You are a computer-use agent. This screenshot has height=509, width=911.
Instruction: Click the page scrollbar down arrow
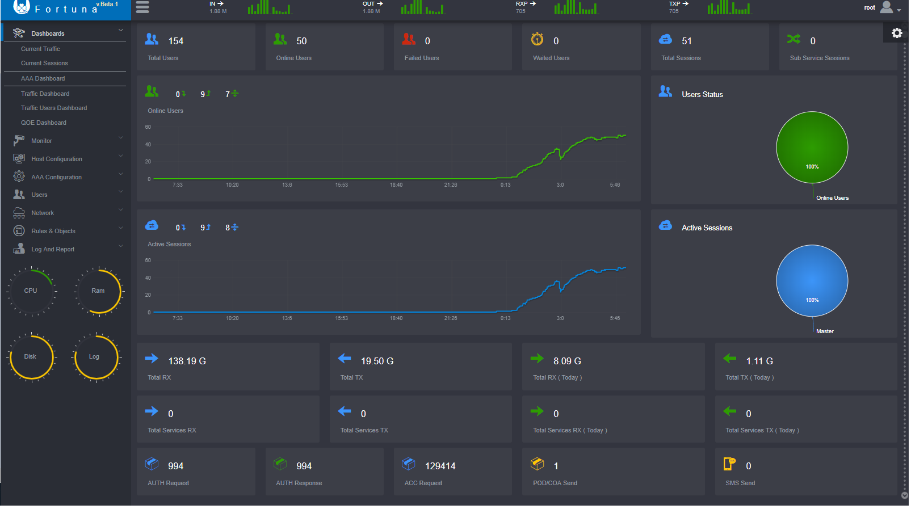(904, 495)
